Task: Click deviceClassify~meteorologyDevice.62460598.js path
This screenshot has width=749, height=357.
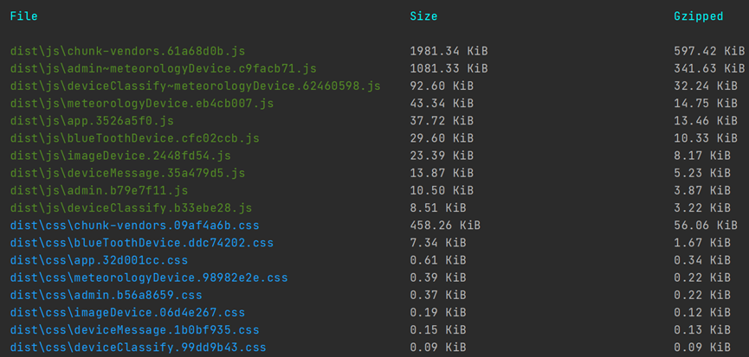Action: point(196,86)
